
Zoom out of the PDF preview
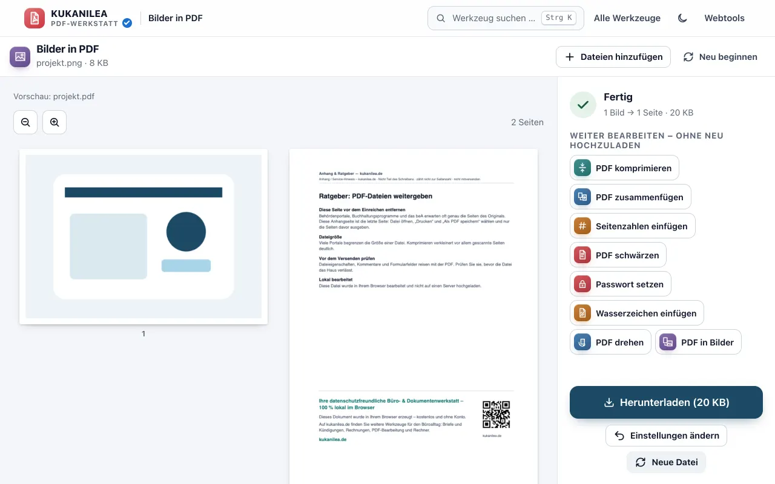pyautogui.click(x=25, y=122)
